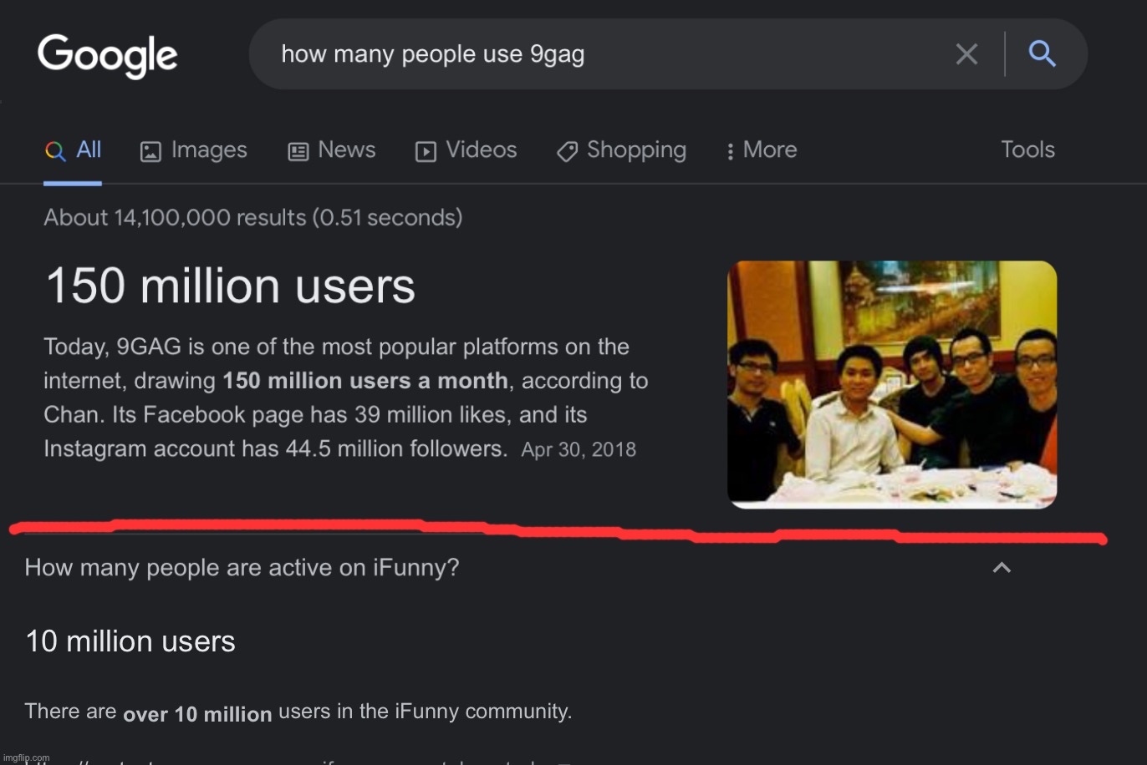Click the 'Apr 30, 2018' date text
Screen dimensions: 1147x765
(579, 449)
